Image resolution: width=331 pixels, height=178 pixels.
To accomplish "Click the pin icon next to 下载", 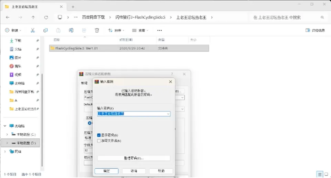I will tap(37, 41).
